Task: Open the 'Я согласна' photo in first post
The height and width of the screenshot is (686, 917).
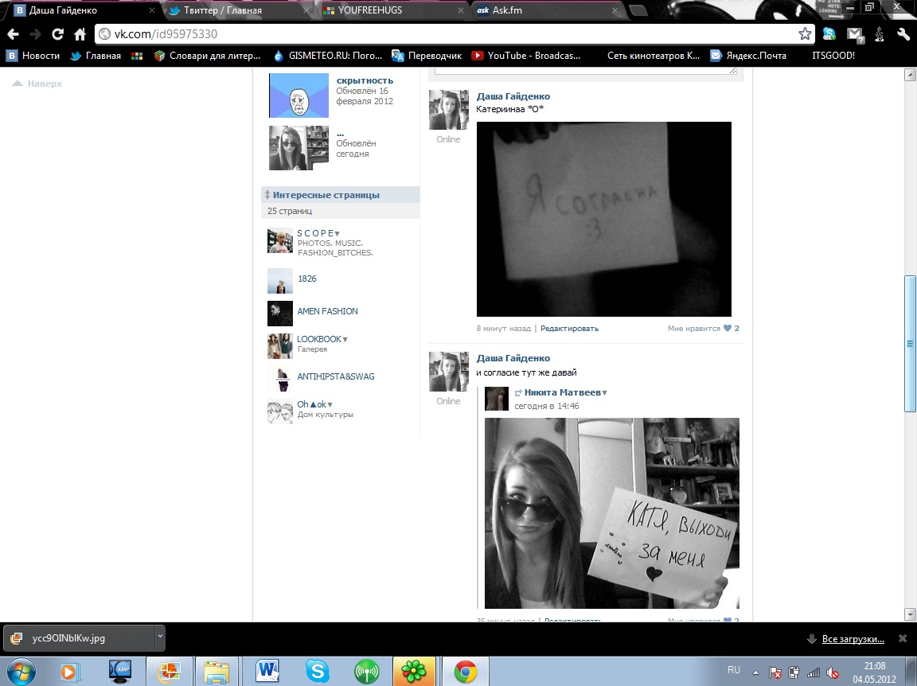Action: coord(604,220)
